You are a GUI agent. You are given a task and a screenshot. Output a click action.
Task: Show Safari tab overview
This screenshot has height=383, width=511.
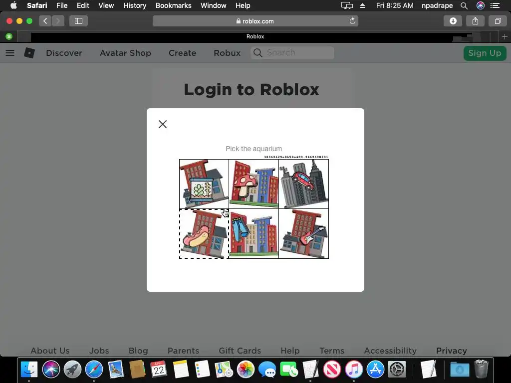point(498,21)
